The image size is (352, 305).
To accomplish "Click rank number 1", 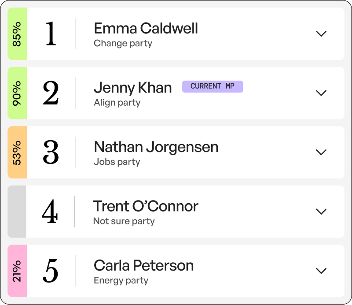I will [x=51, y=33].
